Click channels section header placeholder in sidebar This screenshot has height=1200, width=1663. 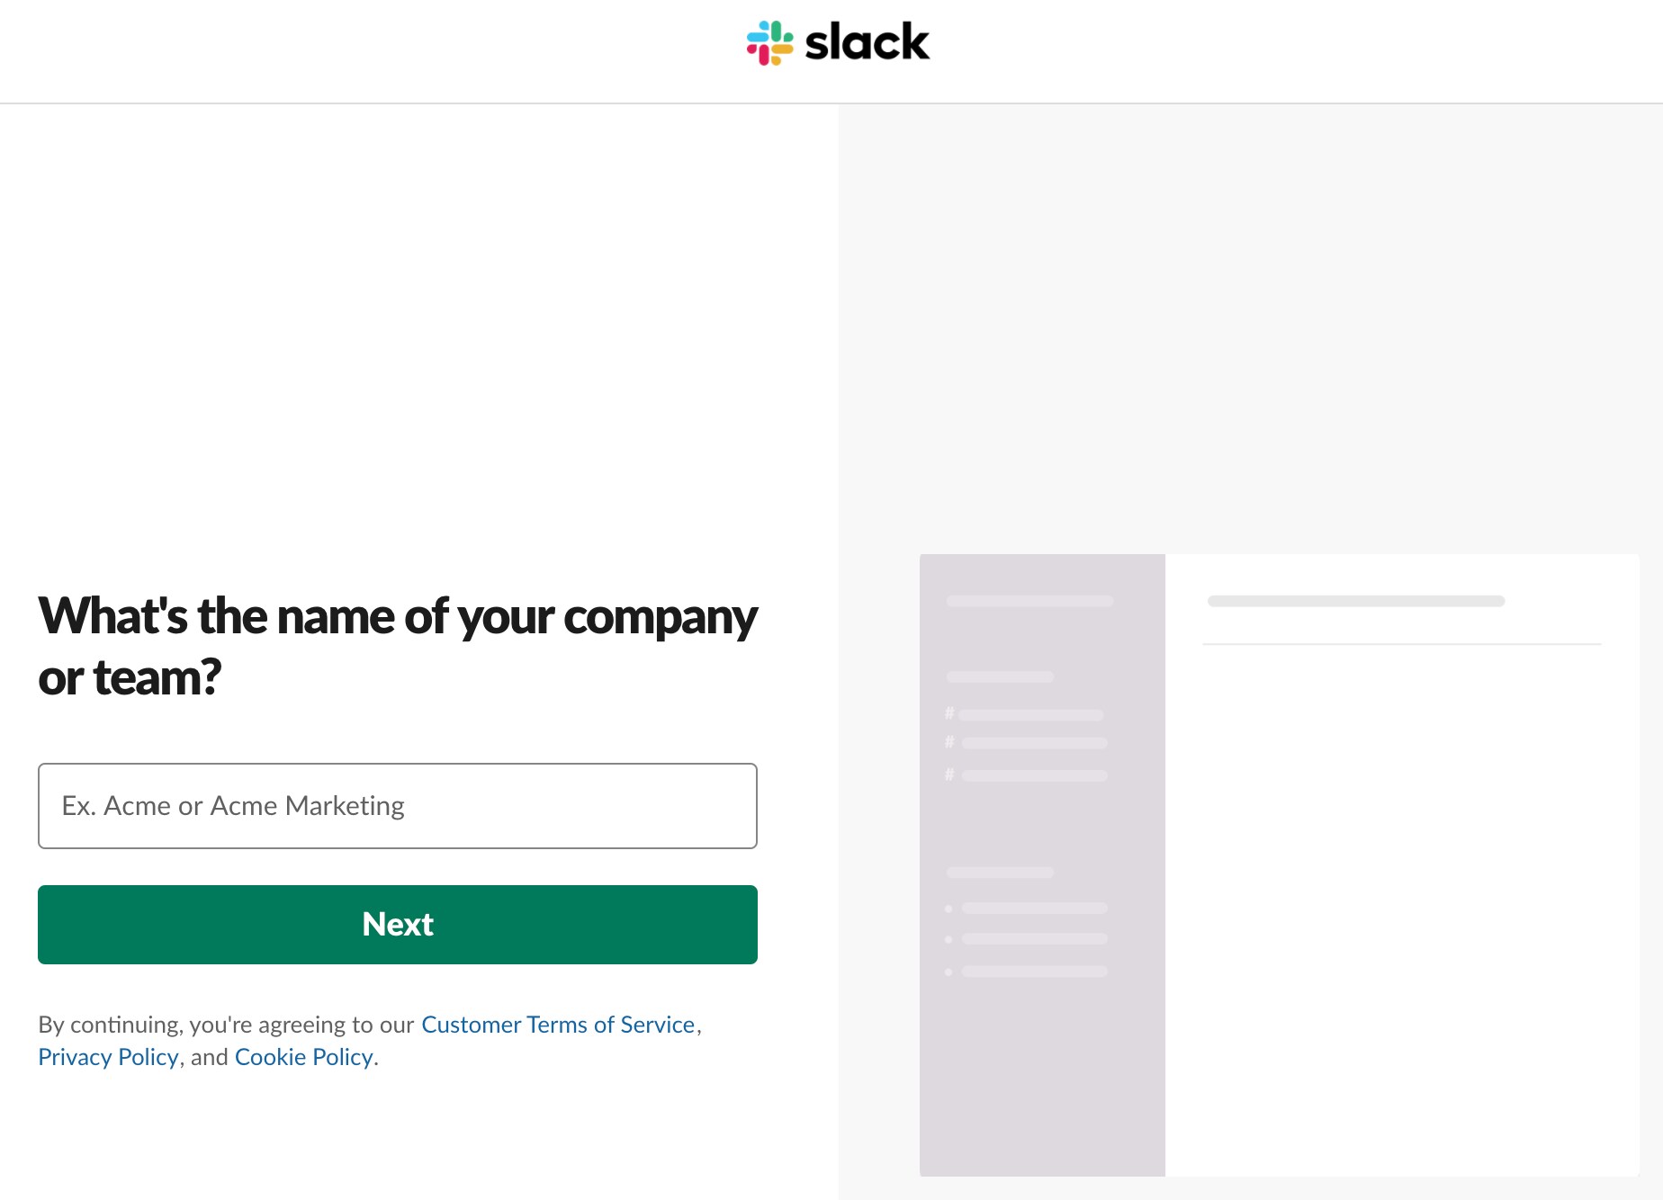(x=1000, y=676)
